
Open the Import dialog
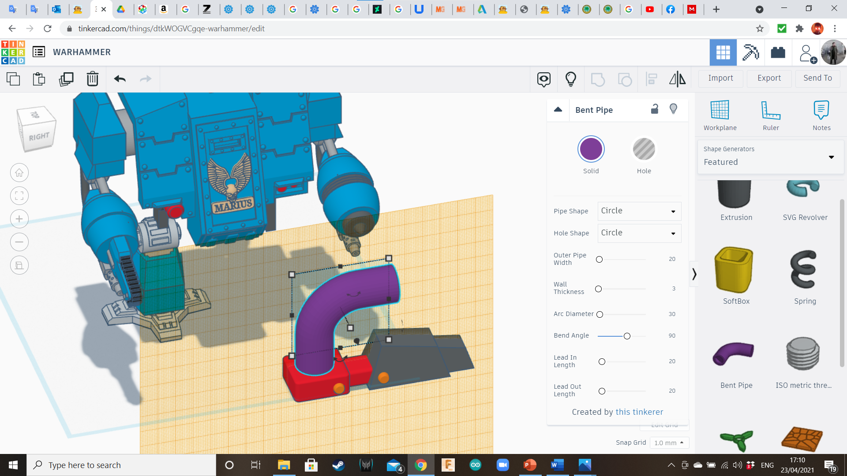[x=720, y=78]
